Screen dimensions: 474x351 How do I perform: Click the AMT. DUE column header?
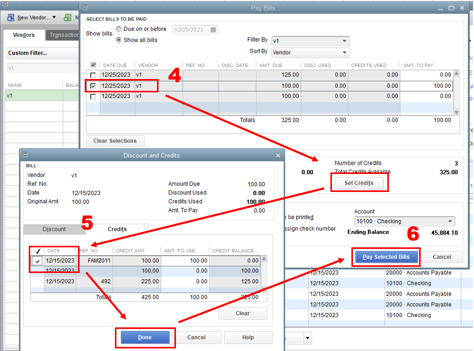pos(270,65)
